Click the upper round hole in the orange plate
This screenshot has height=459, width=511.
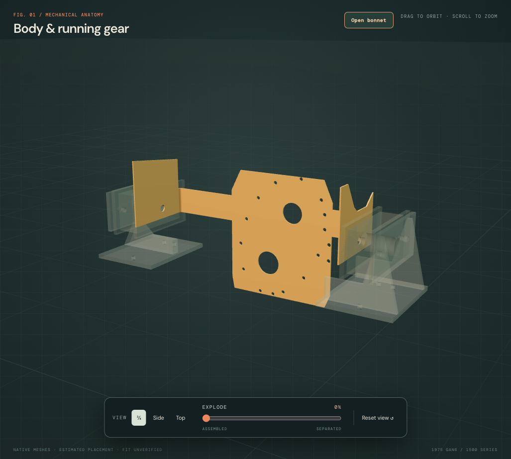tap(293, 213)
